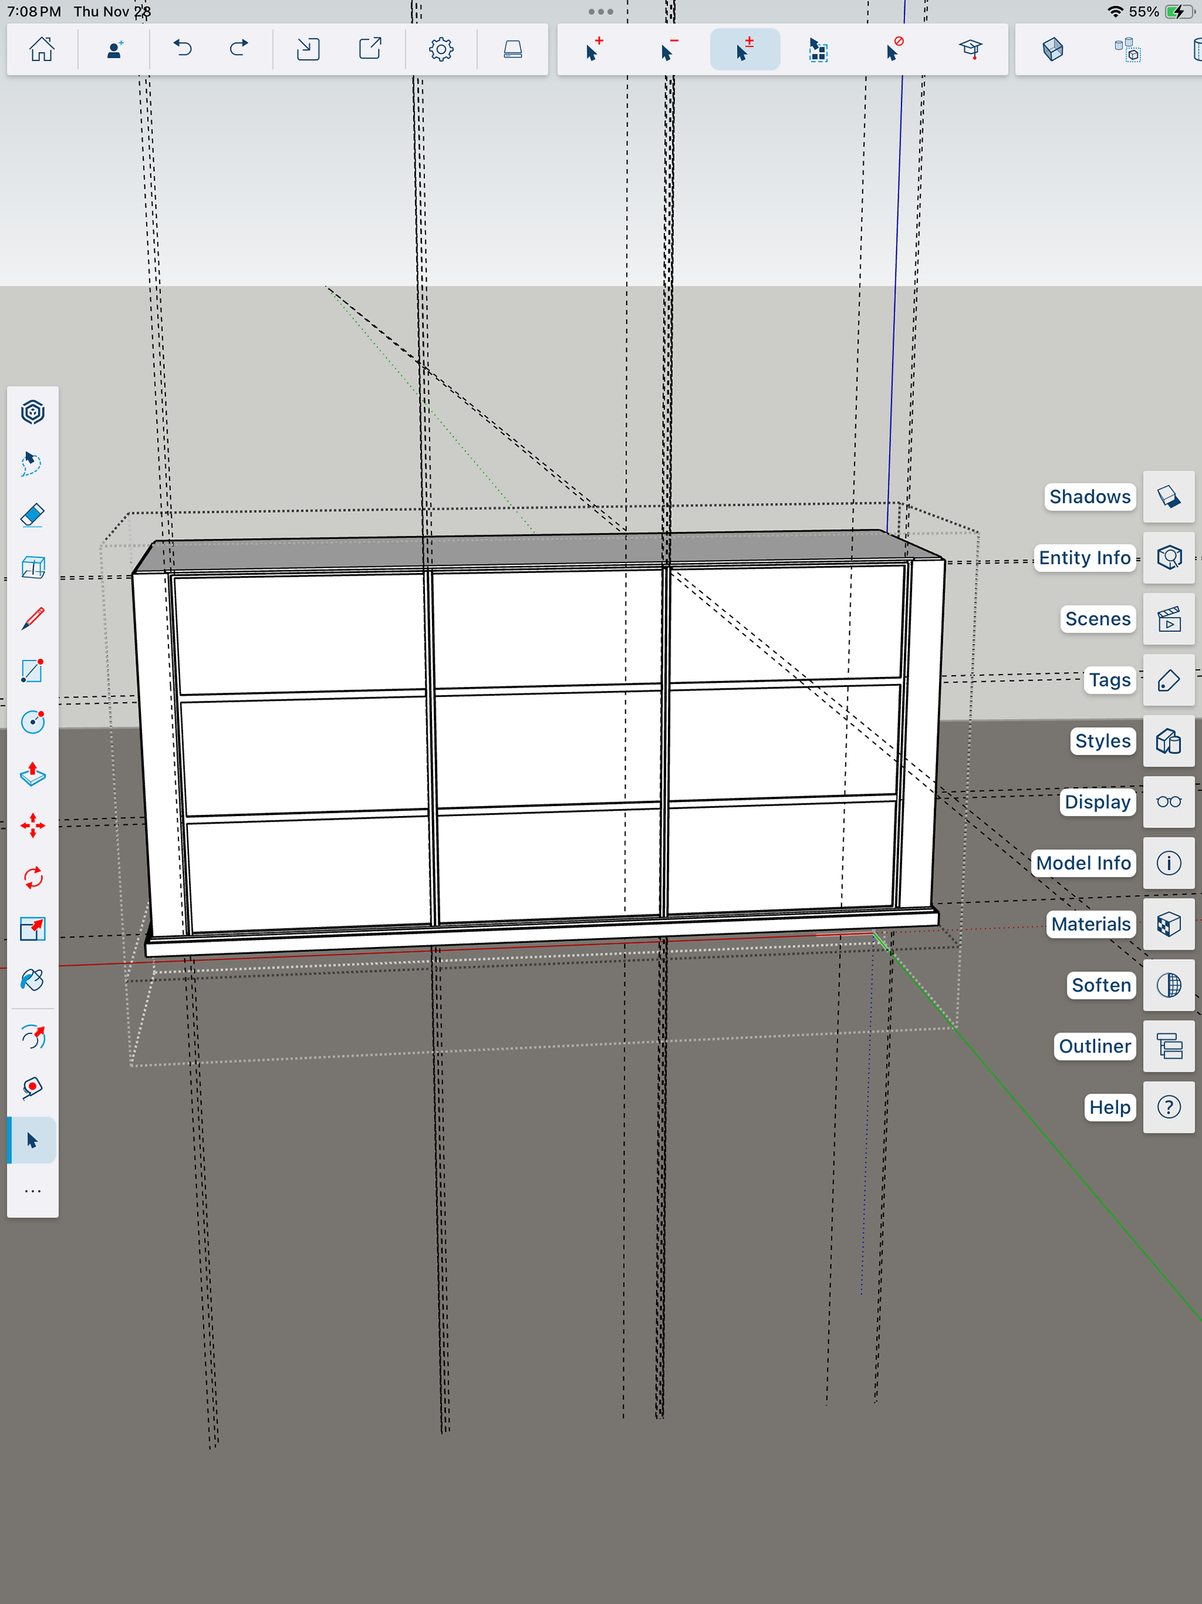The width and height of the screenshot is (1202, 1604).
Task: Open the Styles panel
Action: tap(1168, 741)
